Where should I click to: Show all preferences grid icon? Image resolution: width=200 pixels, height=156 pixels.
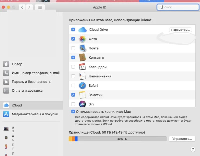point(40,7)
